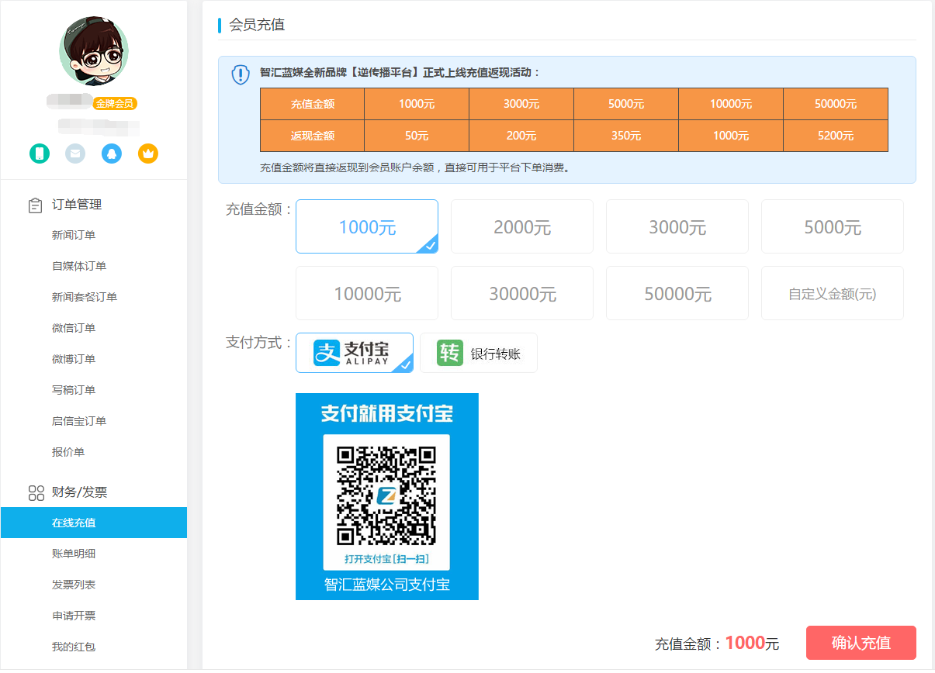This screenshot has height=673, width=935.
Task: Click the gray email envelope icon
Action: point(75,154)
